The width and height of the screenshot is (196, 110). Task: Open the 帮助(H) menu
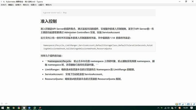[49, 5]
